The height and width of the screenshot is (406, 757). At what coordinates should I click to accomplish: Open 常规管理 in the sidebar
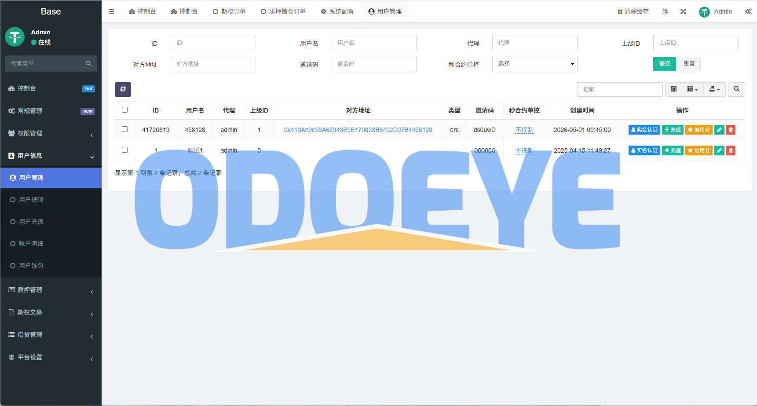point(51,111)
